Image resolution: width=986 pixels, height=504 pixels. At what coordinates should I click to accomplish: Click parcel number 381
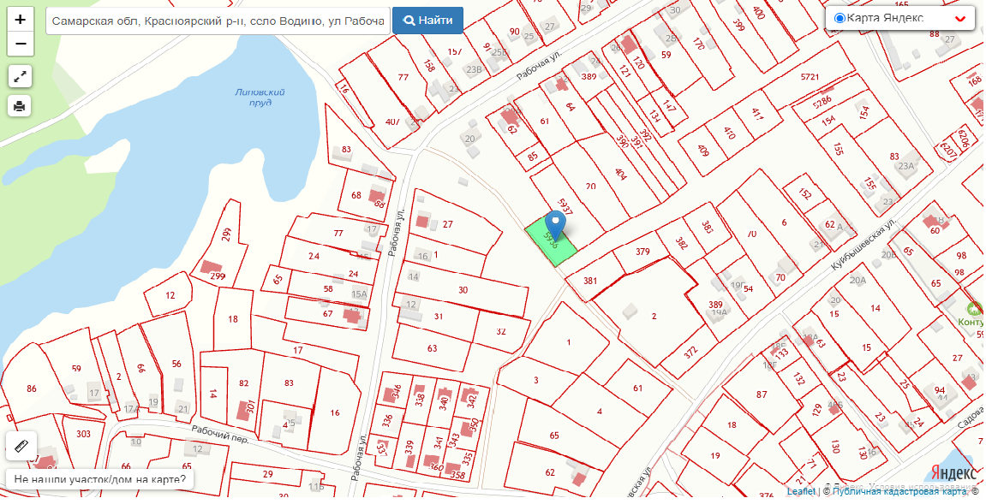coord(590,281)
